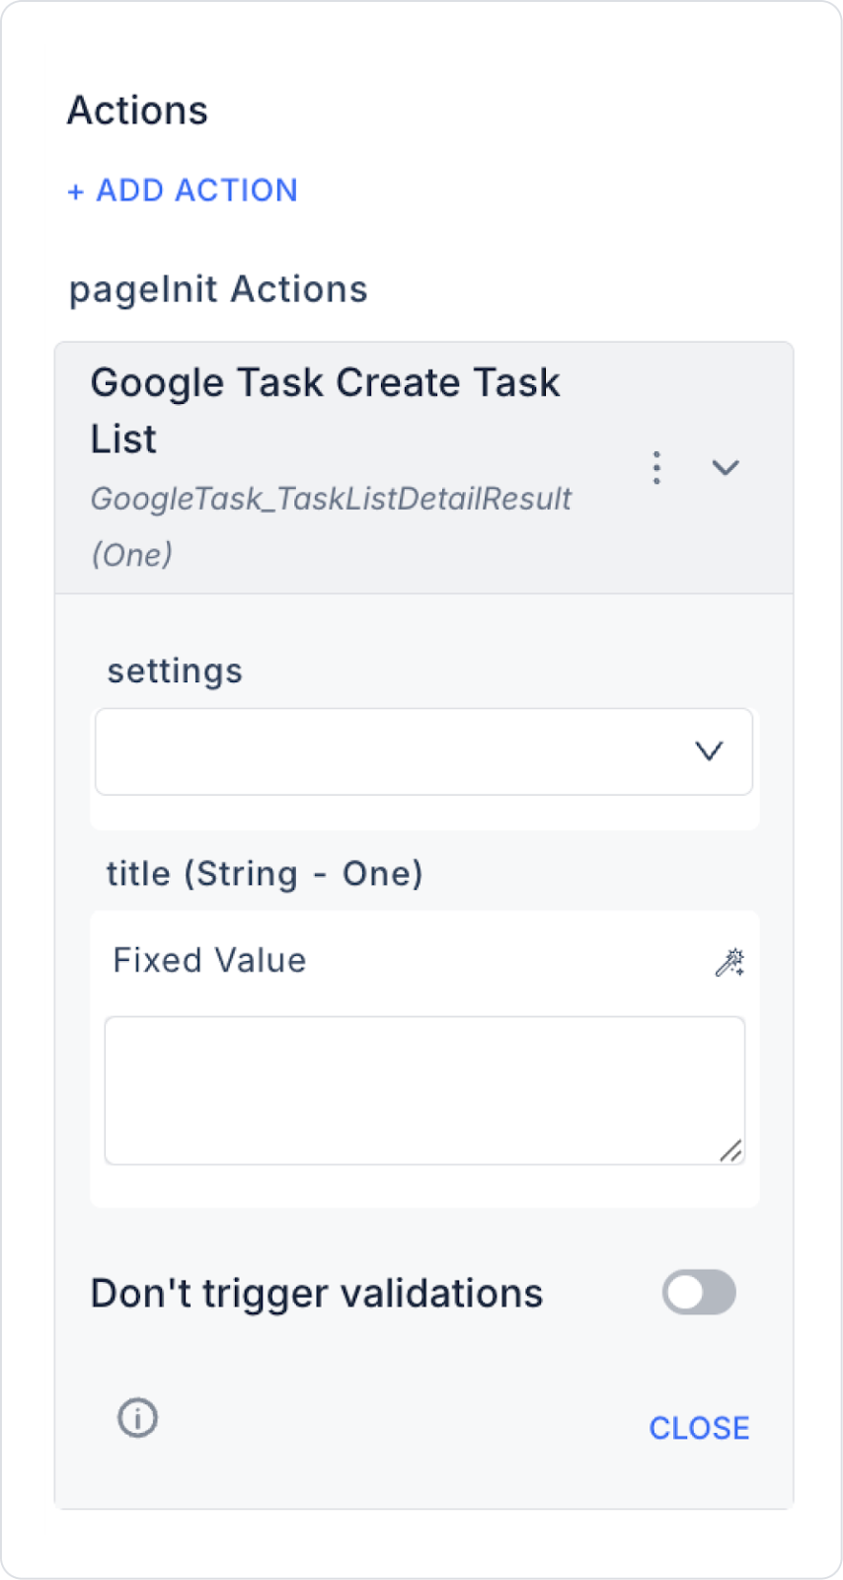Collapse the Google Task Create Task List chevron
843x1580 pixels.
[726, 467]
